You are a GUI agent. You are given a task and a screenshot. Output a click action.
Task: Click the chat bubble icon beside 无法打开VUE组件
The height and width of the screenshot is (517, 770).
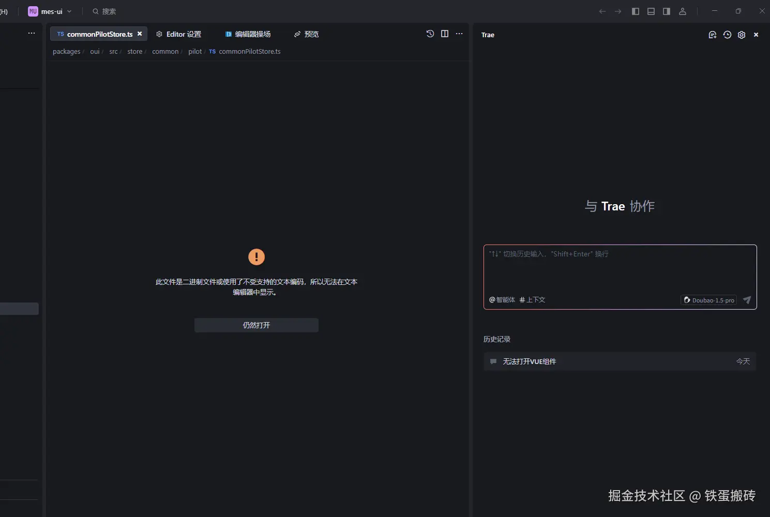click(x=493, y=361)
